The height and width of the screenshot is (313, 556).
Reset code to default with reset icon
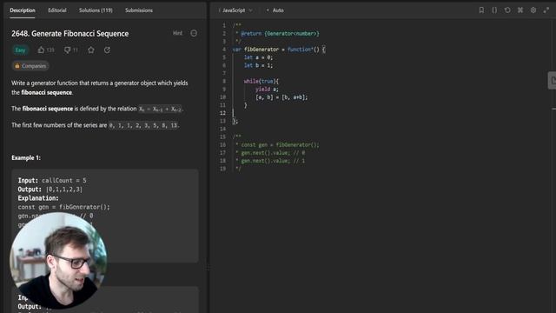(x=507, y=10)
